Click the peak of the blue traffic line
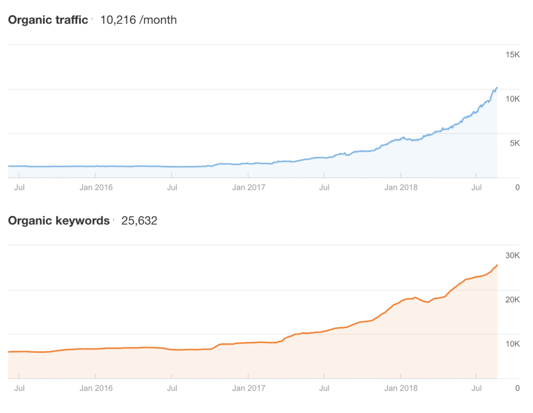 click(497, 88)
